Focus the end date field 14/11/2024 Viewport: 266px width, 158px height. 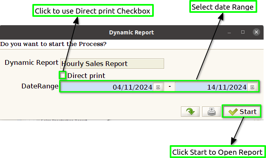click(211, 87)
